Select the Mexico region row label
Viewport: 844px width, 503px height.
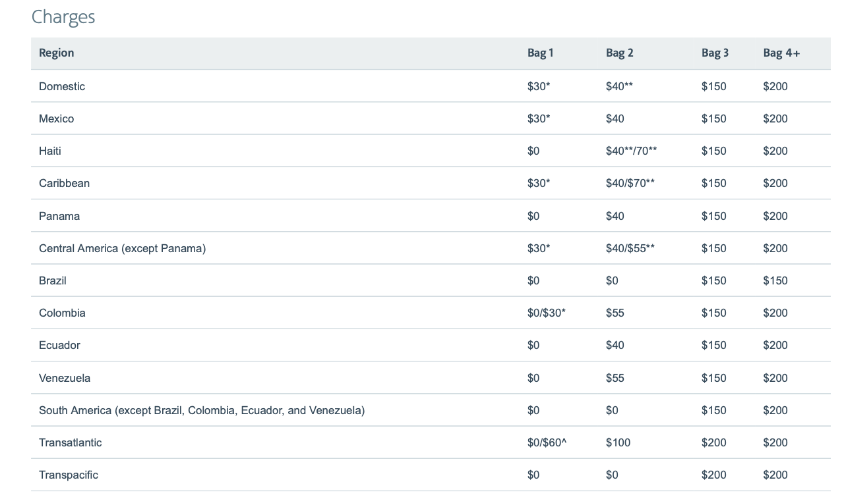coord(56,119)
